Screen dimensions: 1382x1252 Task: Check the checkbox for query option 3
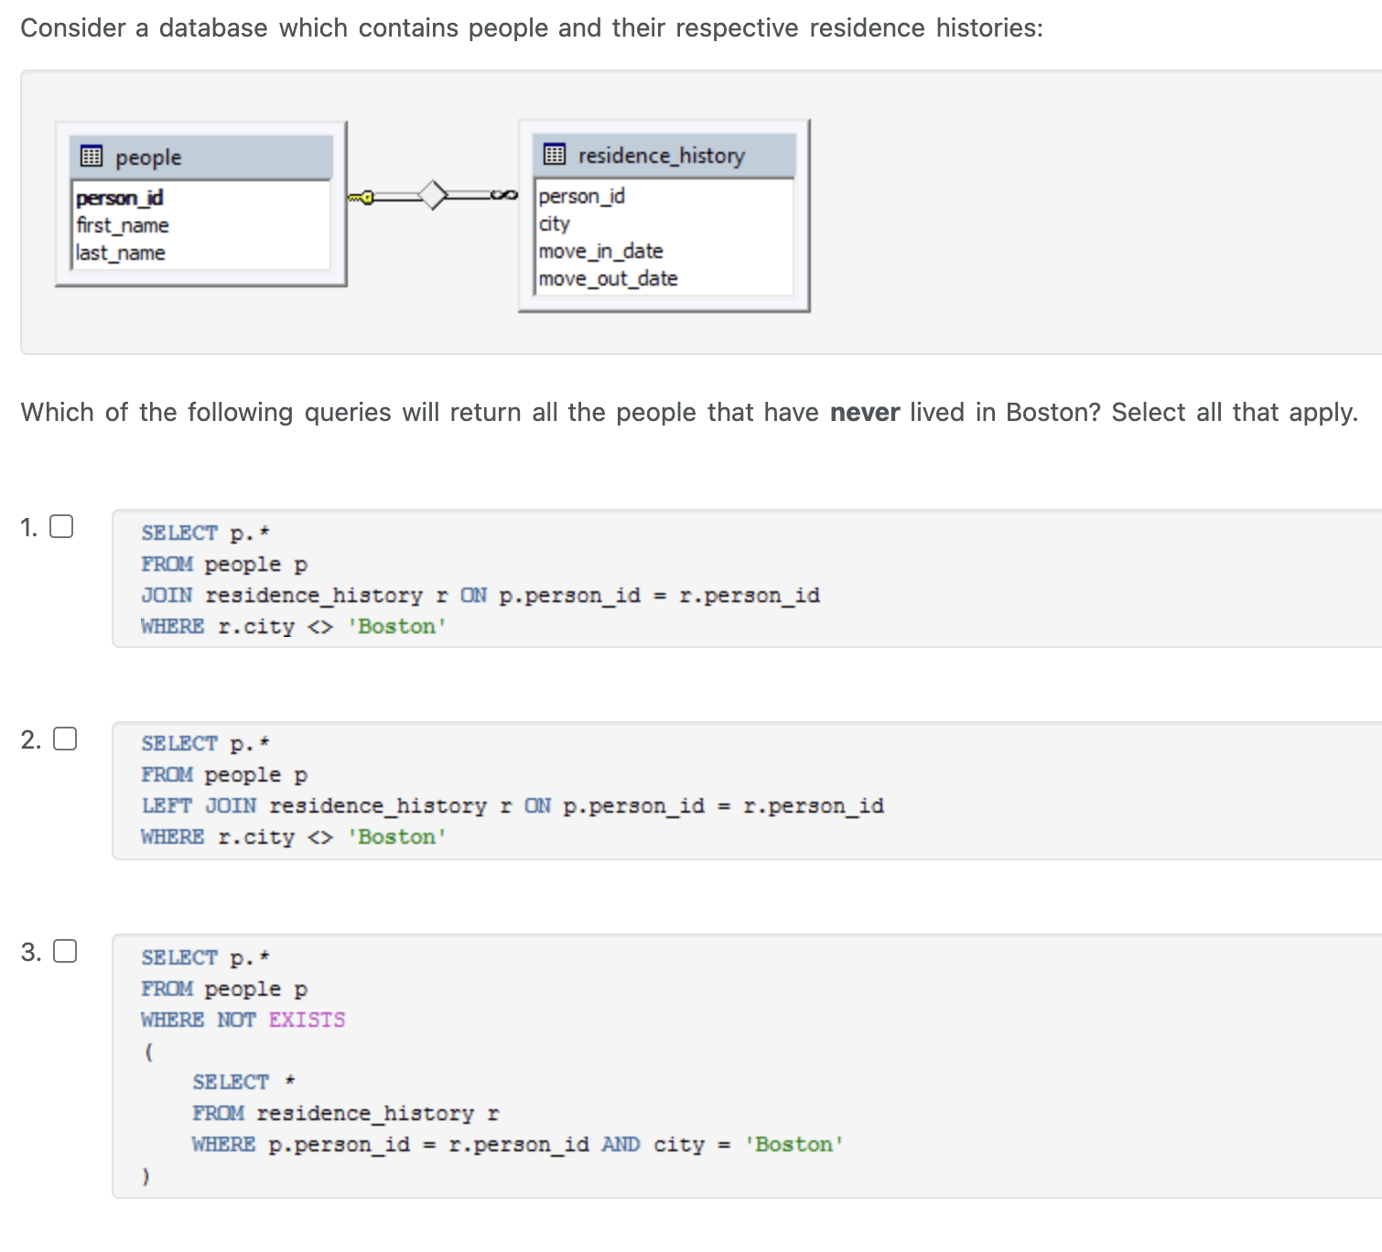(x=63, y=953)
